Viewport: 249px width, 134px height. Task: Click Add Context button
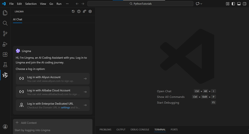pos(26,123)
